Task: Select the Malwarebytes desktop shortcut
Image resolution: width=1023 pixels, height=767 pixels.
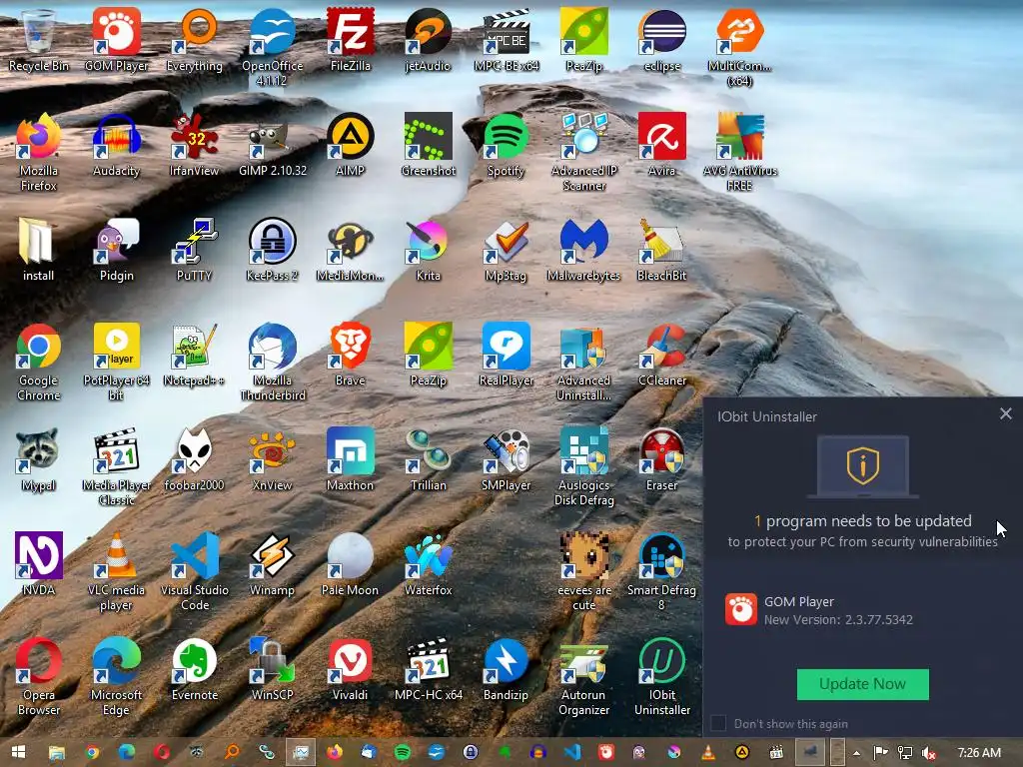Action: (583, 250)
